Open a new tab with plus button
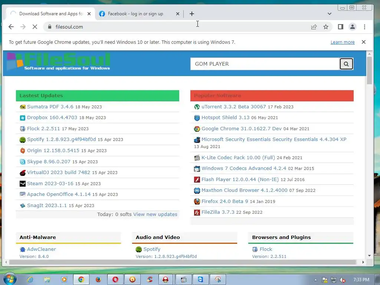 192,14
